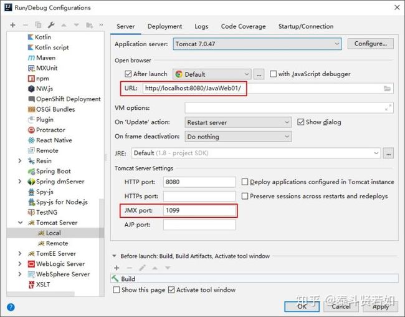Screen dimensions: 405x317
Task: Enable Deploy applications configured in Tomcat instance
Action: [x=245, y=182]
